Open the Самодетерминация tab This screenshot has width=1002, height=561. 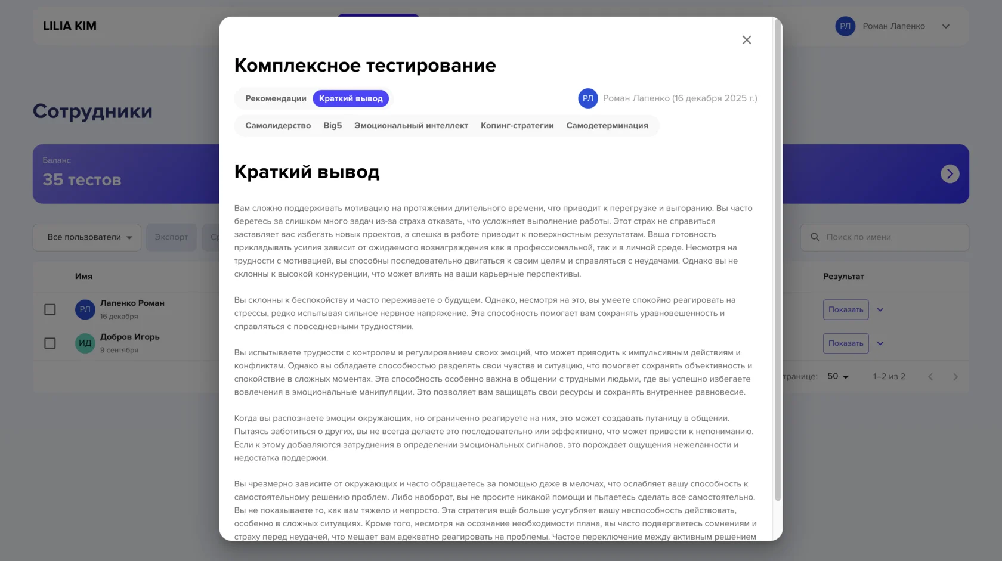pyautogui.click(x=607, y=126)
